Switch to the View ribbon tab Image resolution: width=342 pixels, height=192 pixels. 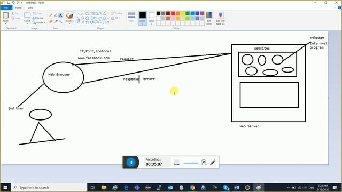[30, 8]
